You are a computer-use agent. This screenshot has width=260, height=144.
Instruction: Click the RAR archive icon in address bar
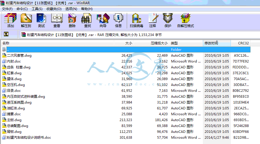tap(24, 35)
